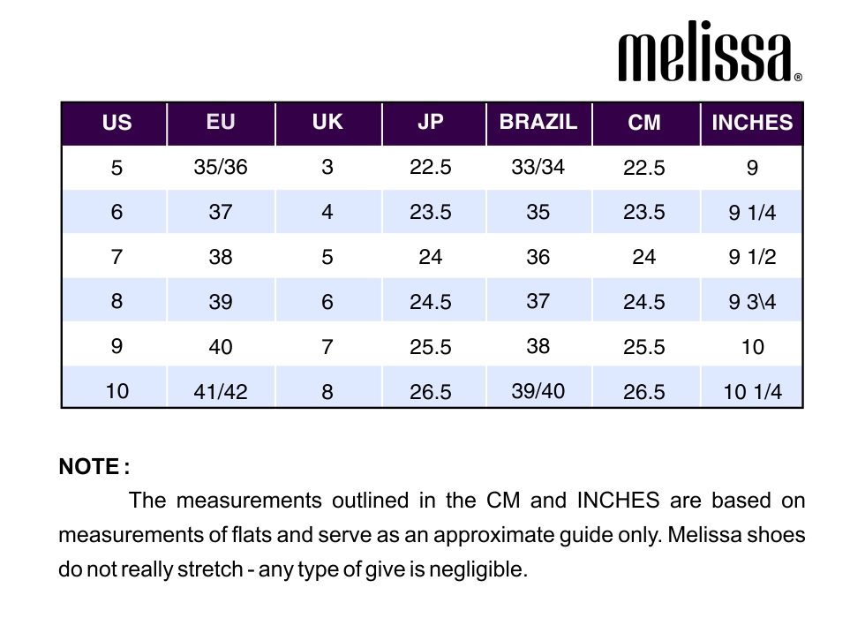This screenshot has height=618, width=865.
Task: Select the NOTE heading text
Action: click(94, 467)
